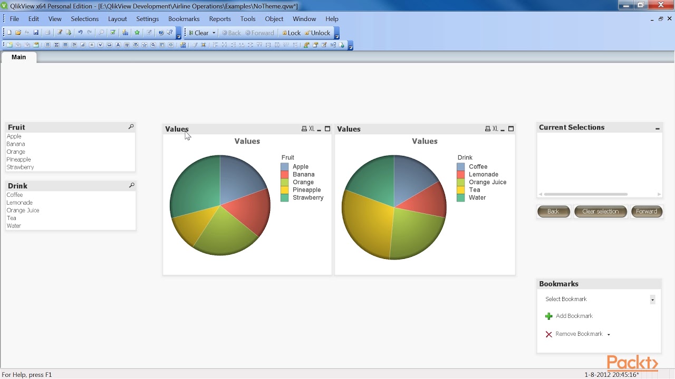Image resolution: width=675 pixels, height=379 pixels.
Task: Undo the last layout change
Action: coord(80,33)
